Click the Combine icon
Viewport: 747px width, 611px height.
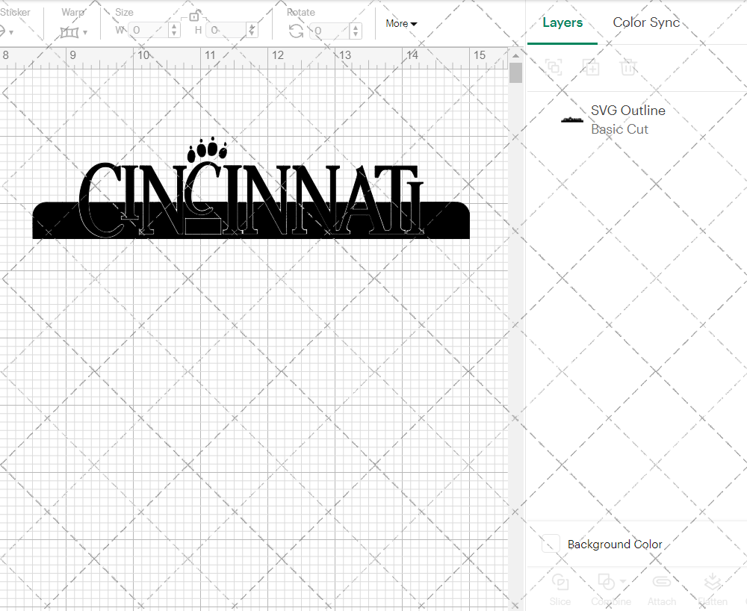point(607,588)
